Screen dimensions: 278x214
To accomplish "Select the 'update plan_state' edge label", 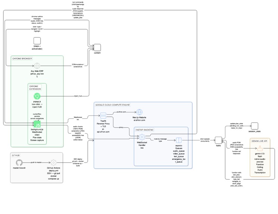I will pyautogui.click(x=237, y=125).
